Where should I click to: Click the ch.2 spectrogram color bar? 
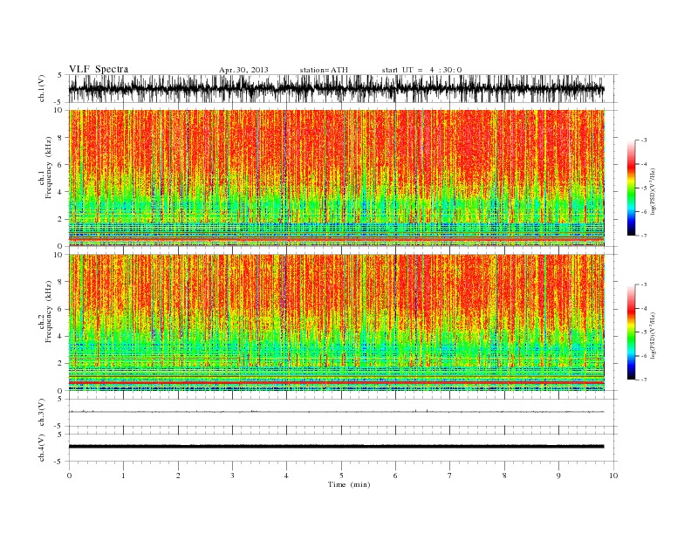[x=631, y=332]
